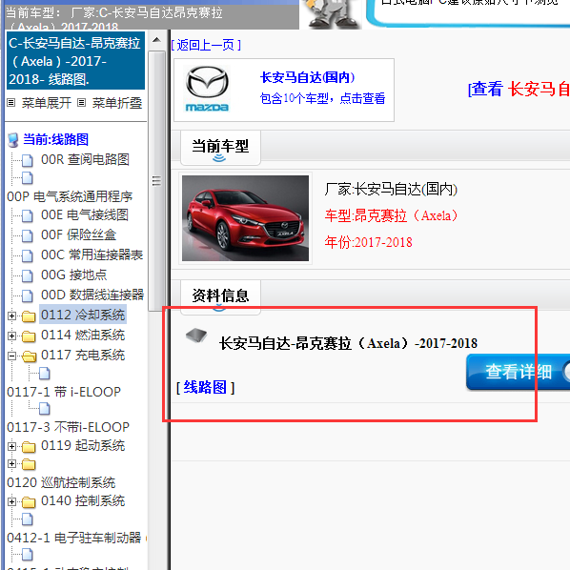Select 0117 充电系统 tree entry
This screenshot has height=570, width=570.
(x=83, y=356)
